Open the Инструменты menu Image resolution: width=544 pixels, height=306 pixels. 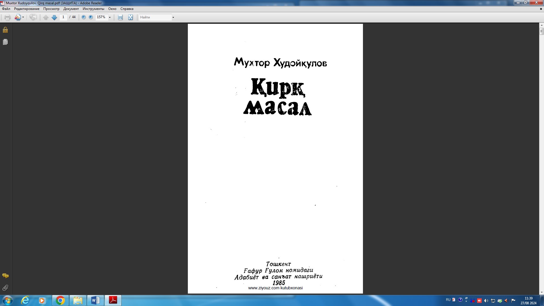point(93,9)
